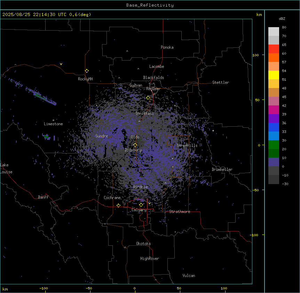
Task: Click the Ponoka city label
Action: point(167,47)
